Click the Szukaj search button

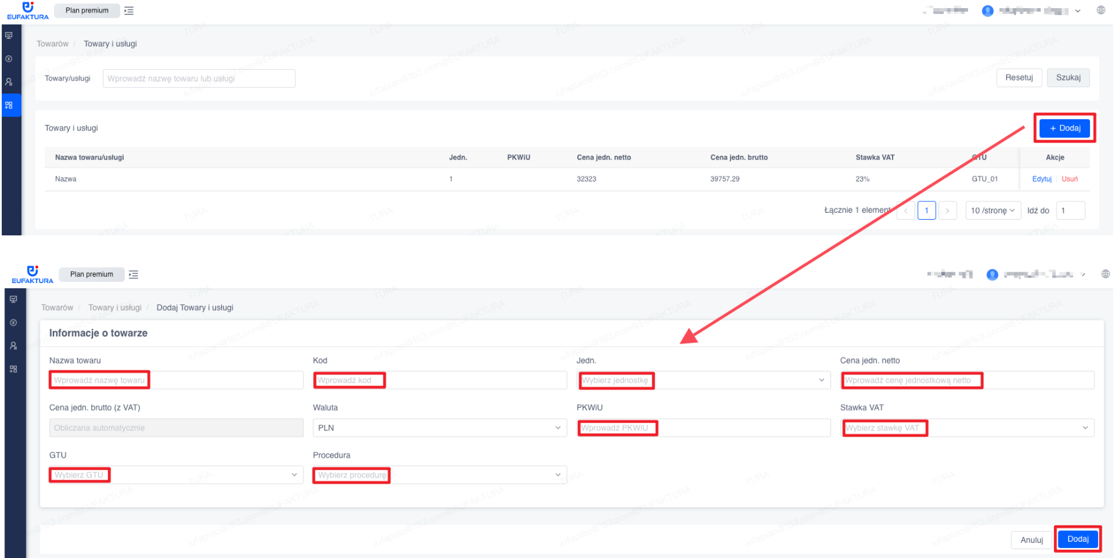(1069, 78)
